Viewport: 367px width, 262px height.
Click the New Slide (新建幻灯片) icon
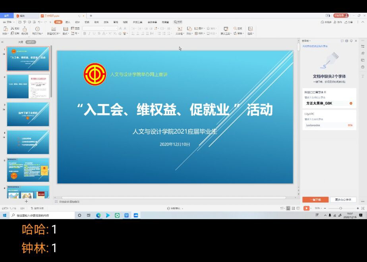click(x=54, y=29)
